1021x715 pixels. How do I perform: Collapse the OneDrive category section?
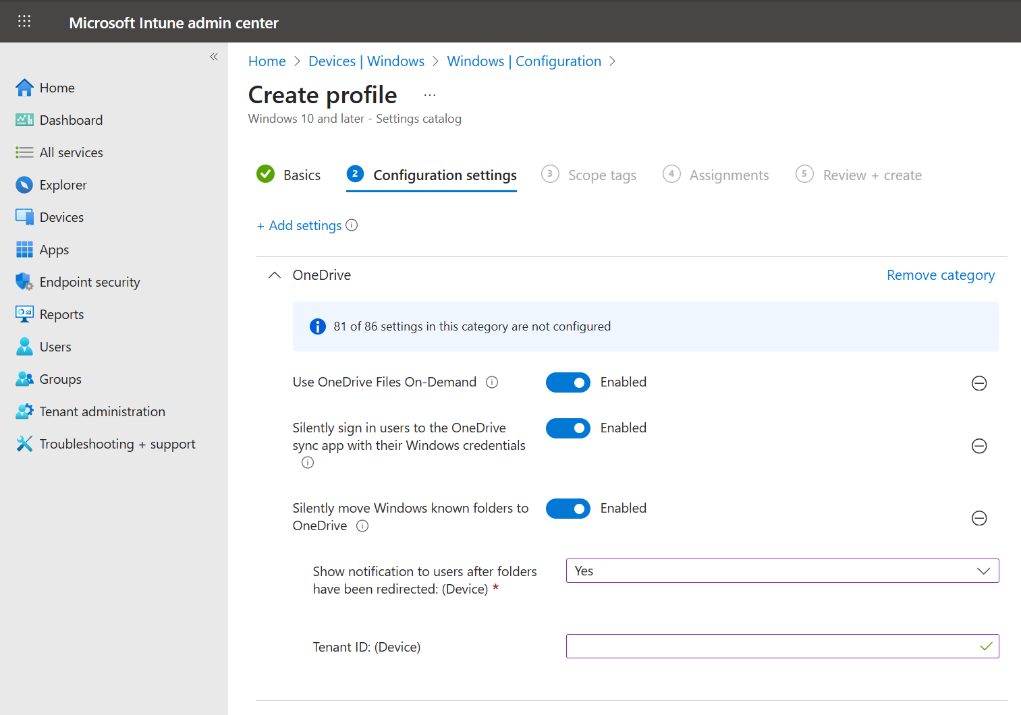[275, 275]
